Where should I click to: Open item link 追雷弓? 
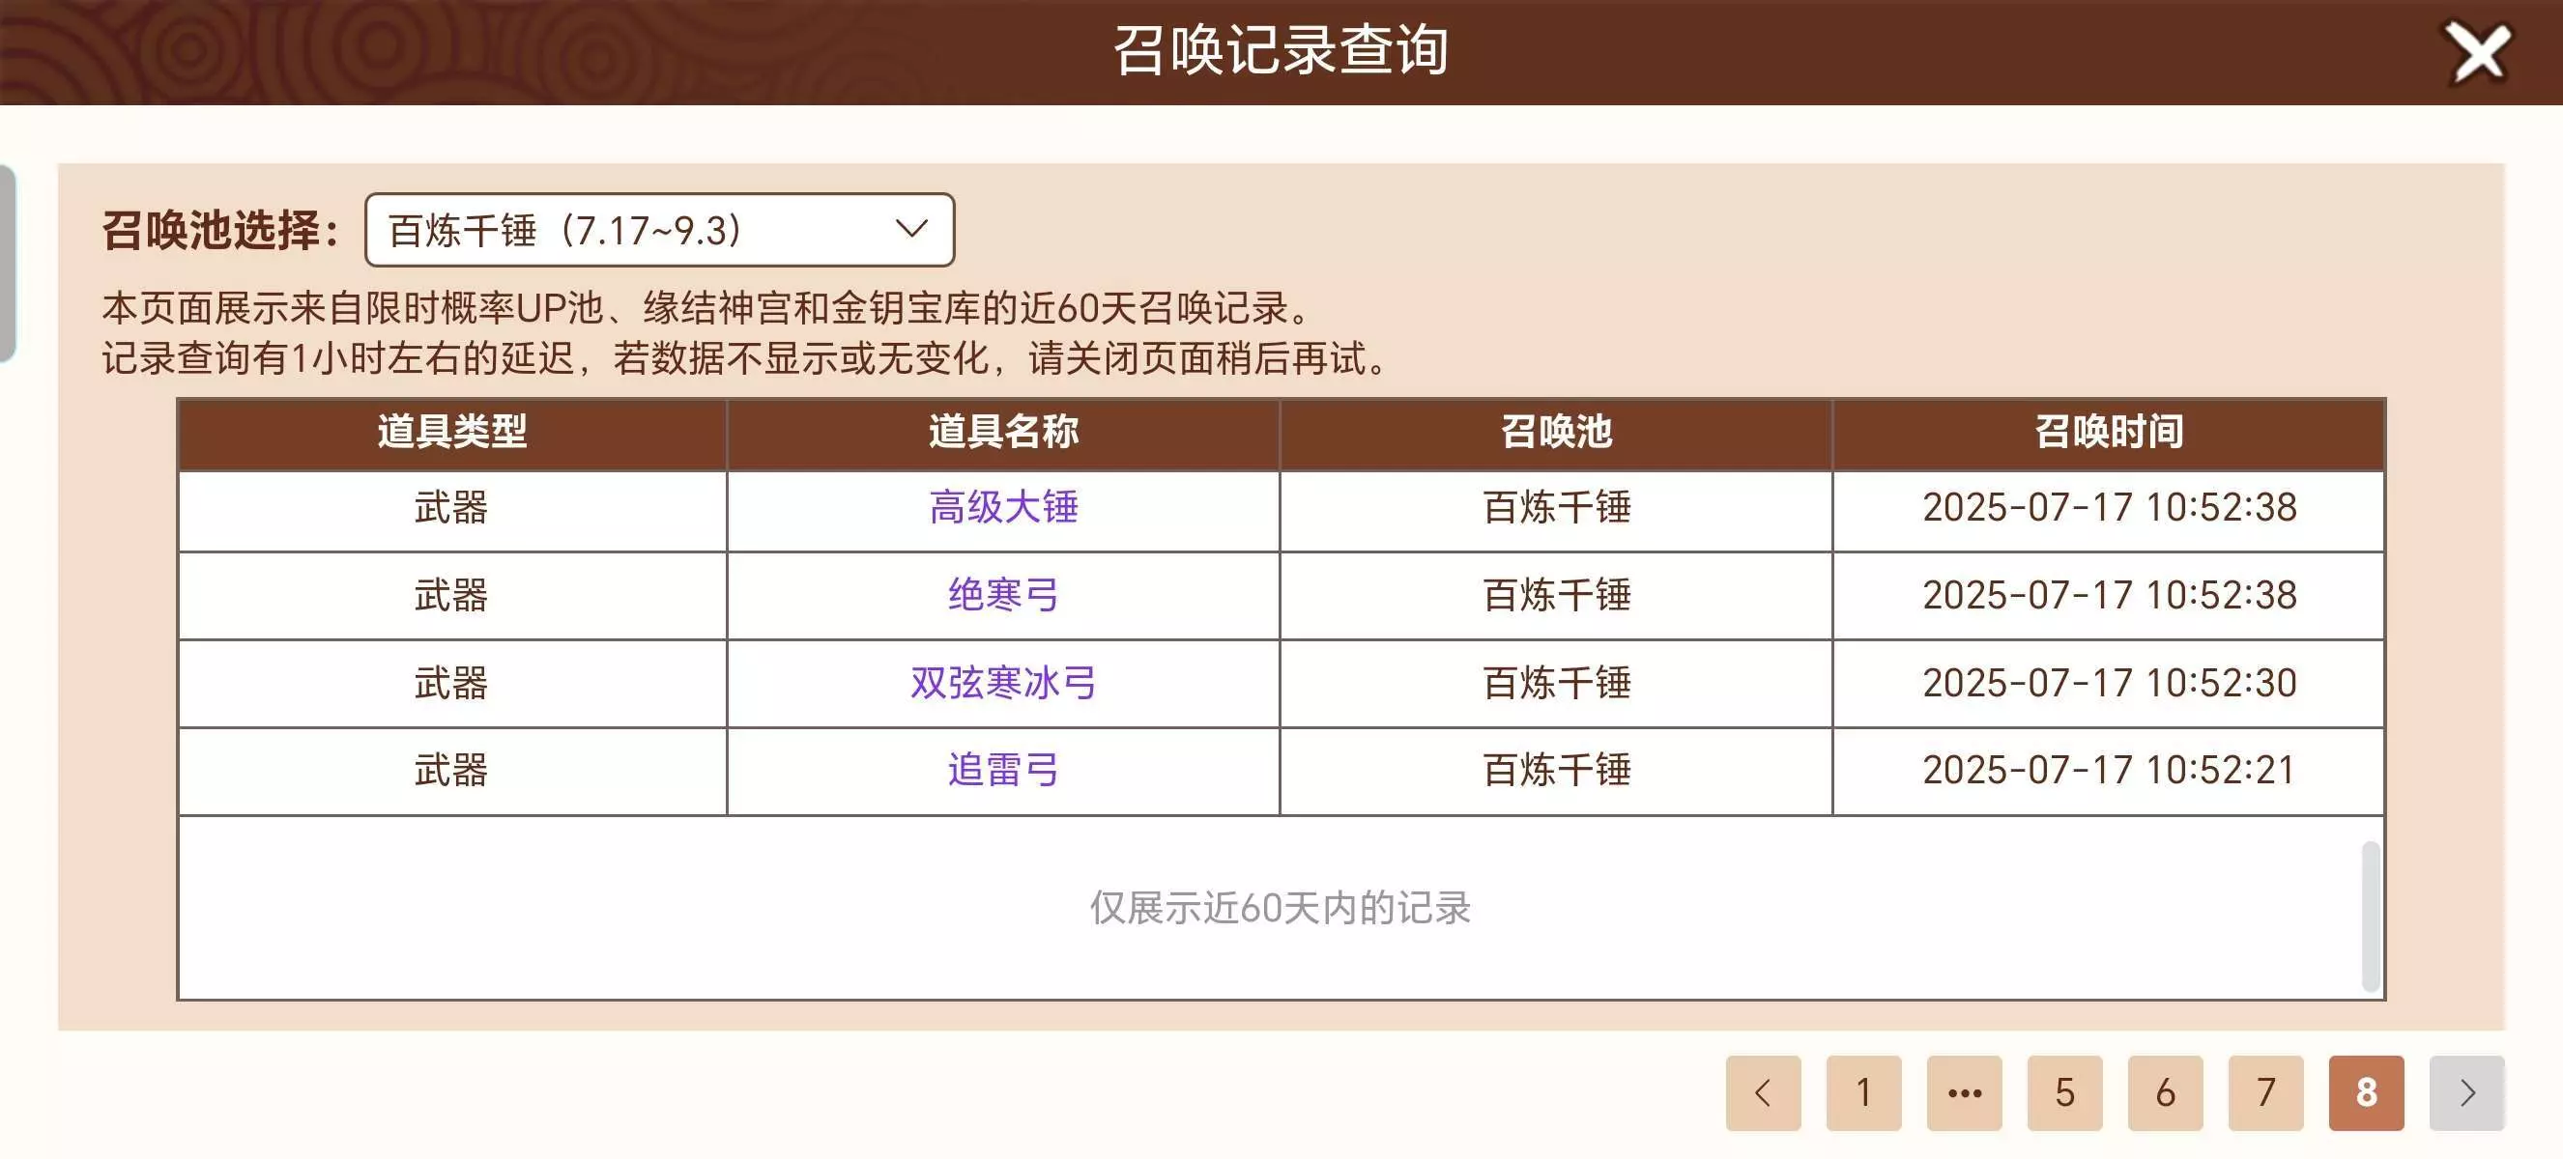(x=1003, y=771)
